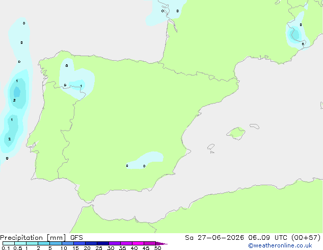
Task: Click the "Sa 27-06-2026" date text
Action: tap(214, 238)
